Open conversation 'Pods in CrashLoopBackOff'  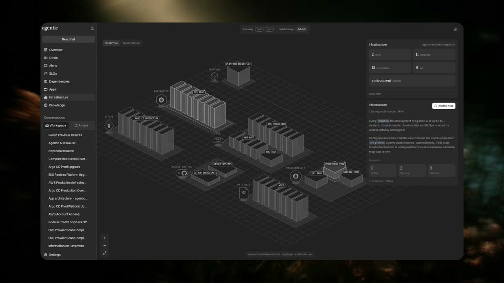69,222
